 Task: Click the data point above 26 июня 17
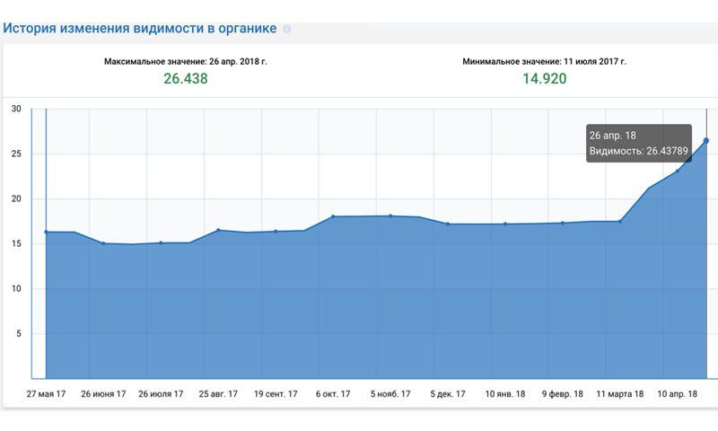point(103,243)
